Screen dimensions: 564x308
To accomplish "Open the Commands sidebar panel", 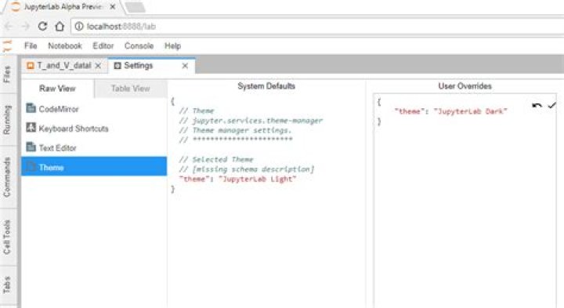I will pyautogui.click(x=7, y=177).
